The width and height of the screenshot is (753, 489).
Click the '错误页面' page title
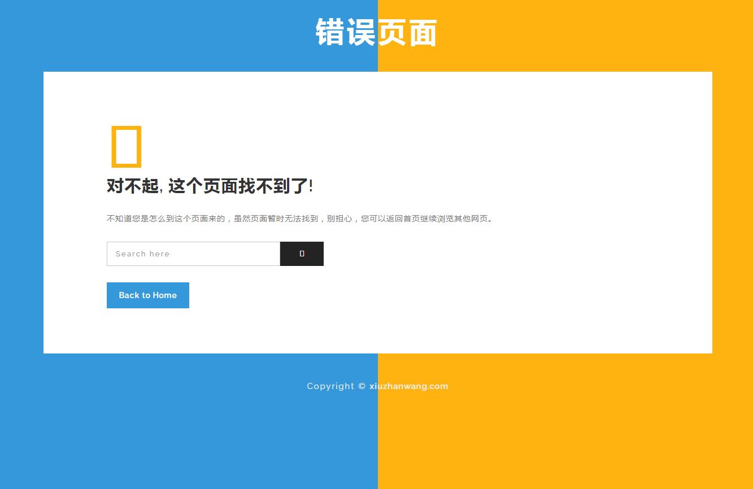pos(376,32)
